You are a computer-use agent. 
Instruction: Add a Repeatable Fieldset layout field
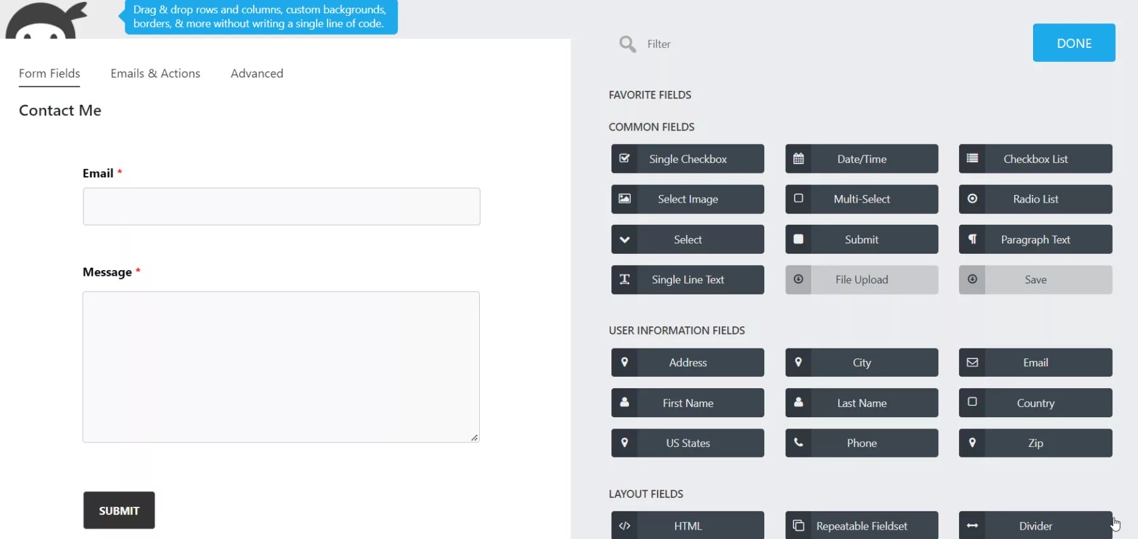pyautogui.click(x=862, y=525)
